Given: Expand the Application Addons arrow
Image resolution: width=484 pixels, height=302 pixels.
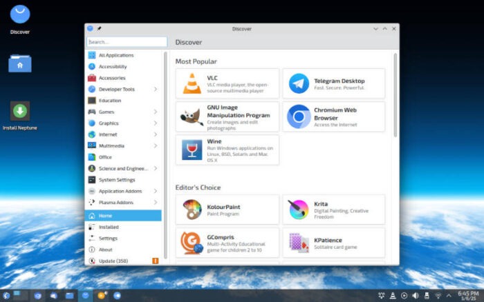Looking at the screenshot, I should 156,191.
